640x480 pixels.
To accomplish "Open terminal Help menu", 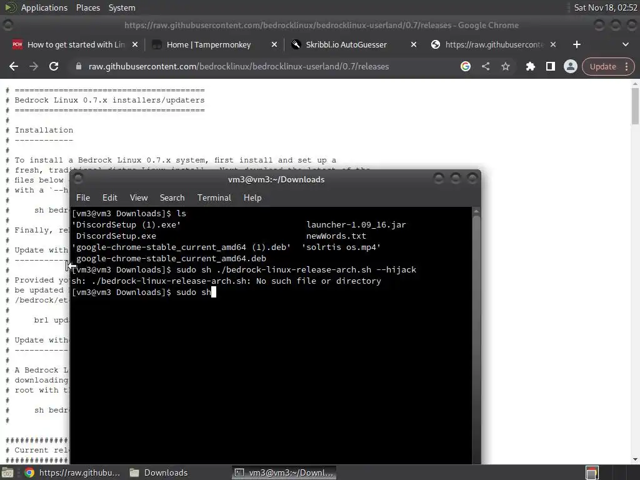I will [252, 197].
